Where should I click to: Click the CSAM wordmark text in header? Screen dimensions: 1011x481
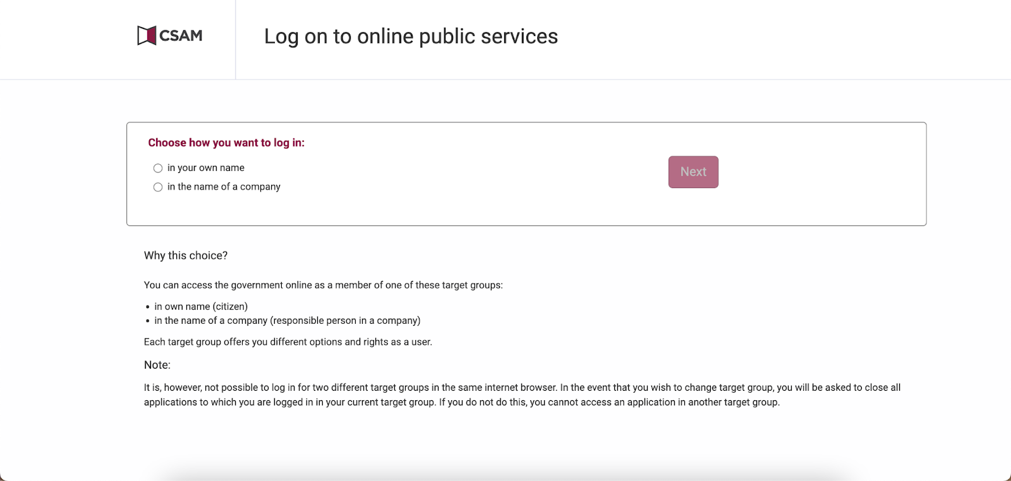click(181, 36)
